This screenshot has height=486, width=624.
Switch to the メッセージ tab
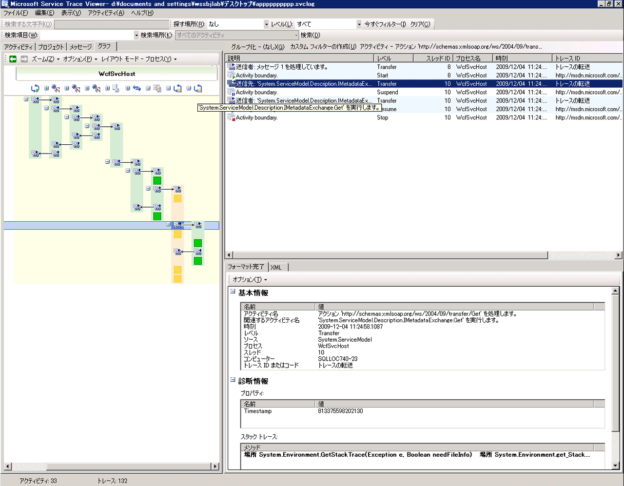80,47
